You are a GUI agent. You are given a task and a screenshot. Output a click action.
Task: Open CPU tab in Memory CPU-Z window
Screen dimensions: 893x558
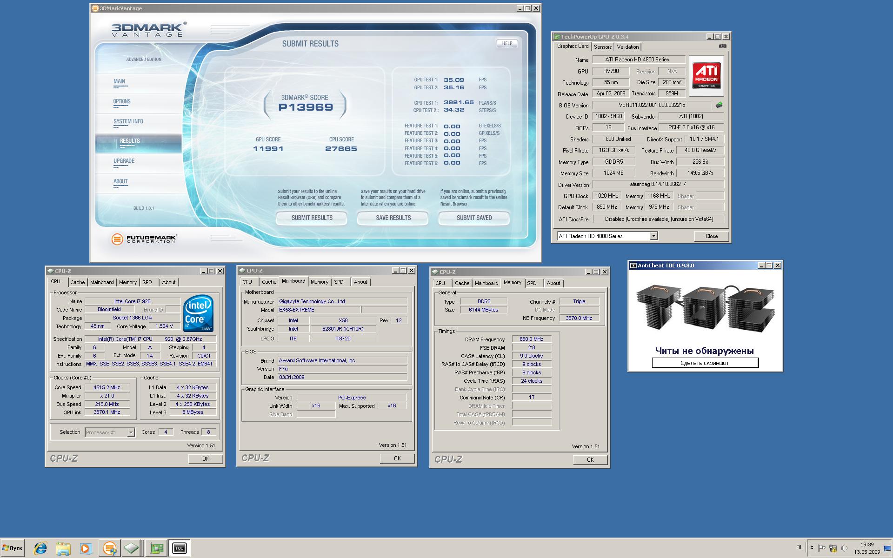[440, 283]
